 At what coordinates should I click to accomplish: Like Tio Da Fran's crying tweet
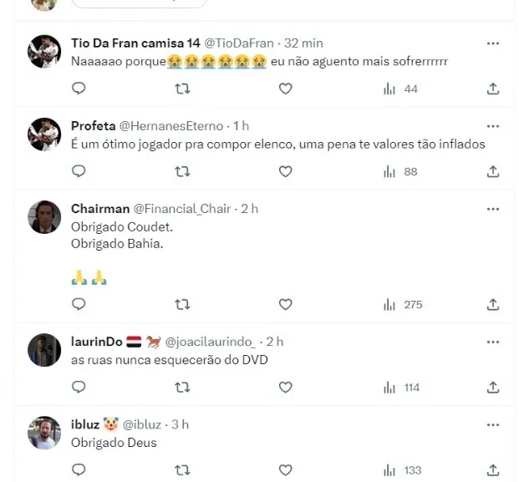tap(285, 89)
